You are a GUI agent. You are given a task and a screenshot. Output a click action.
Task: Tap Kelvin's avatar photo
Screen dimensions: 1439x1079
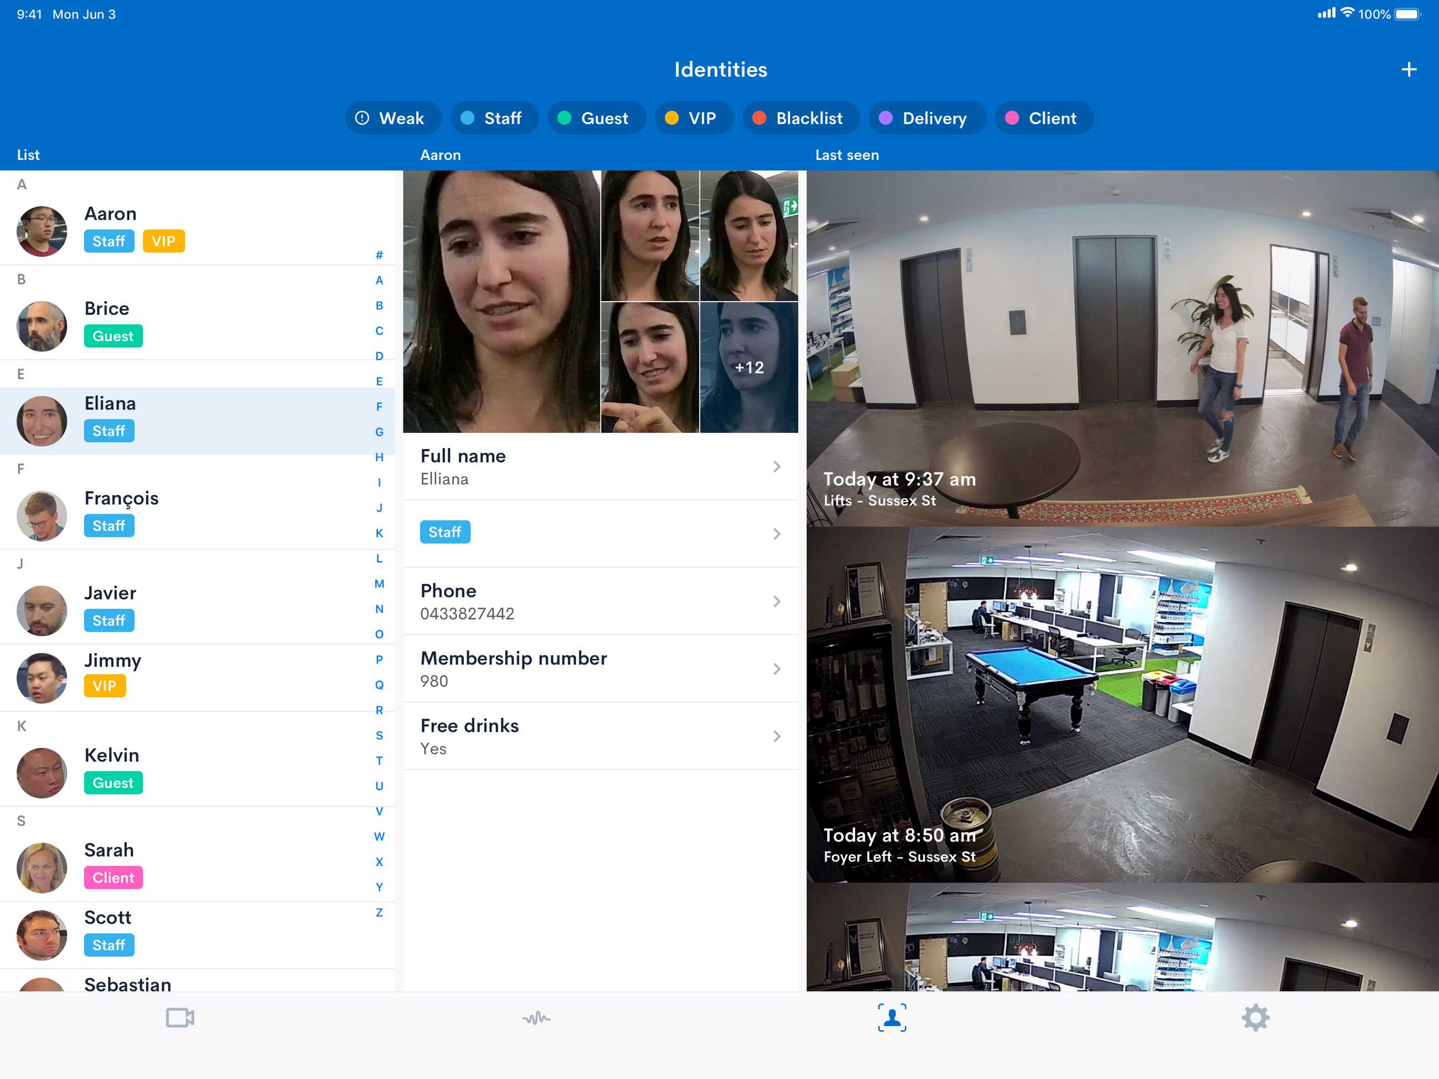(x=42, y=772)
